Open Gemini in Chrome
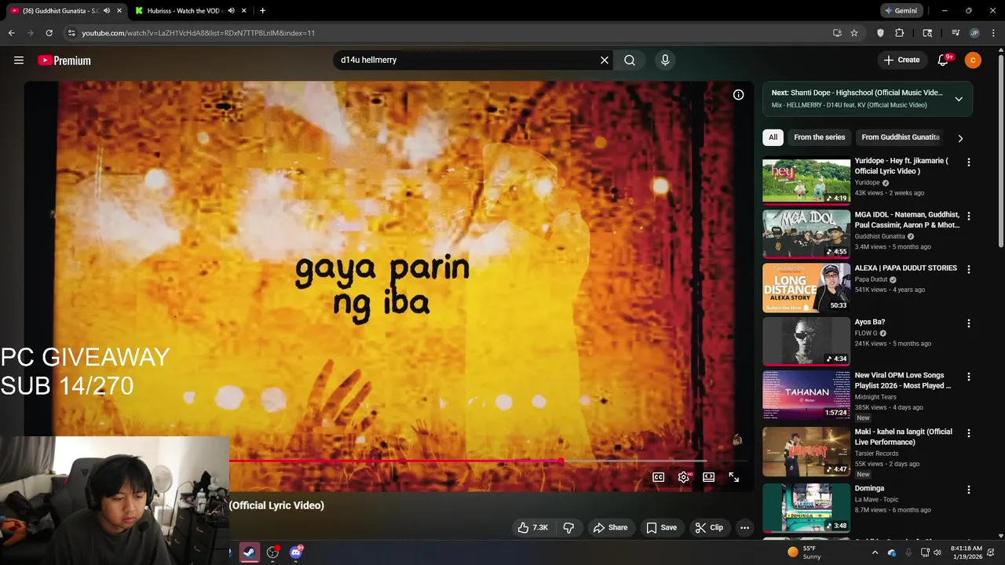Viewport: 1005px width, 565px height. (901, 11)
